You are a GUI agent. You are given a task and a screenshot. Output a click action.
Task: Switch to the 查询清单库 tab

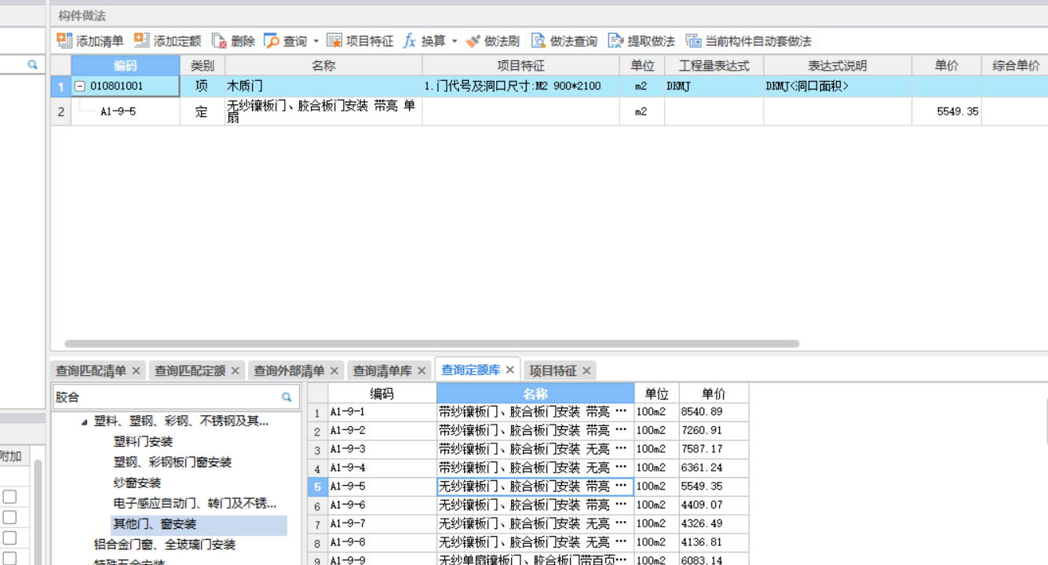click(x=382, y=370)
